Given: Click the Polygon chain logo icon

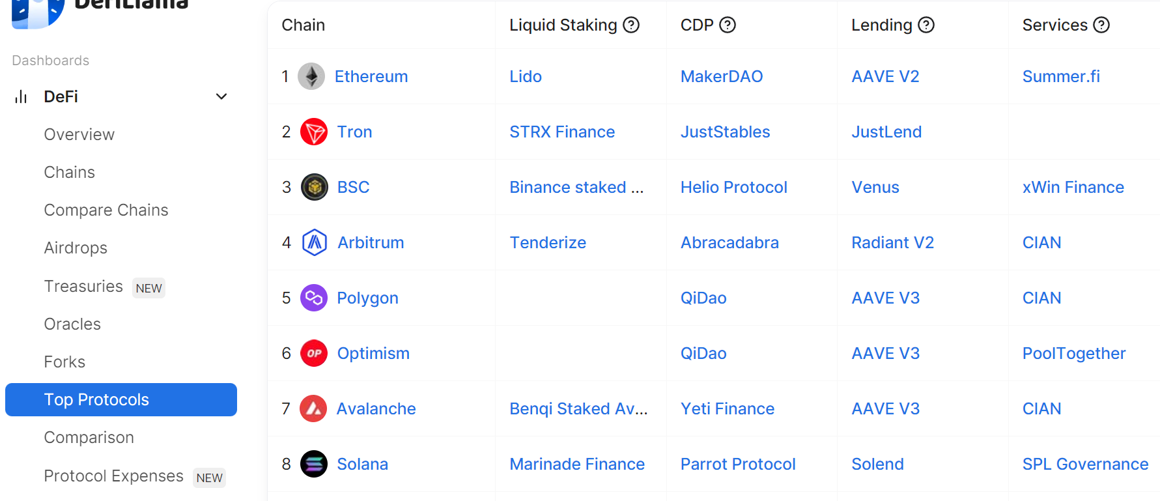Looking at the screenshot, I should (314, 298).
